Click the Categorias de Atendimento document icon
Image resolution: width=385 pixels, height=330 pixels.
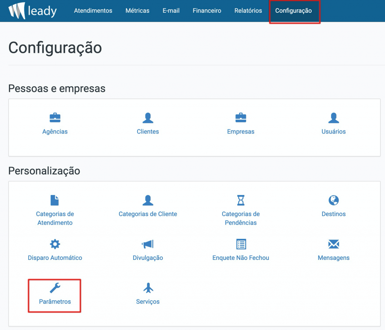pyautogui.click(x=55, y=200)
